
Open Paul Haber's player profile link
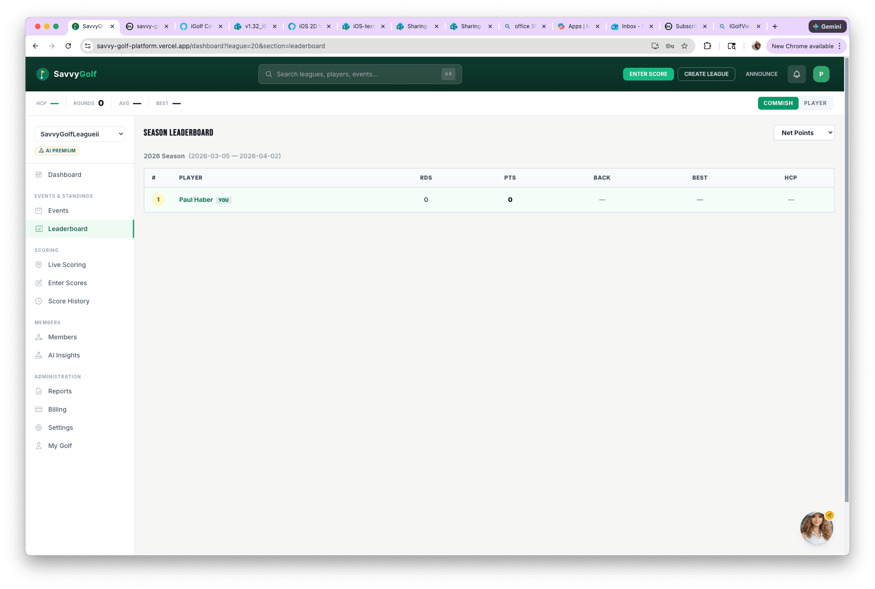(196, 200)
